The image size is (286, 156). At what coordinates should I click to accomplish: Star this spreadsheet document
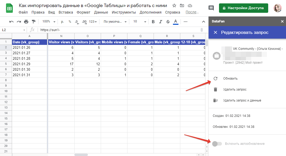(174, 6)
